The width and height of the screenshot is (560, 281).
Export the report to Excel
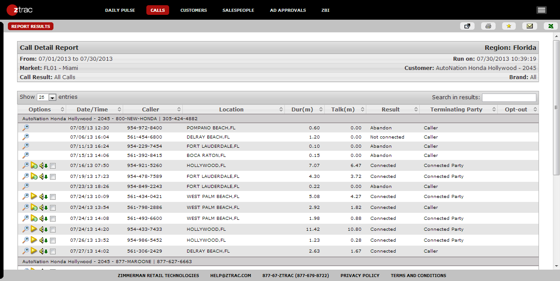tap(550, 26)
